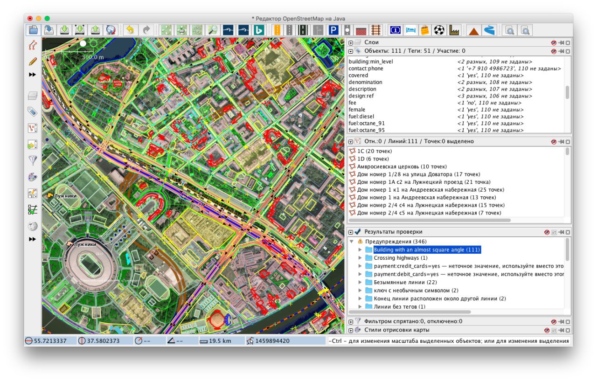This screenshot has height=381, width=597.
Task: Select the factory man-made preset icon
Action: click(454, 30)
